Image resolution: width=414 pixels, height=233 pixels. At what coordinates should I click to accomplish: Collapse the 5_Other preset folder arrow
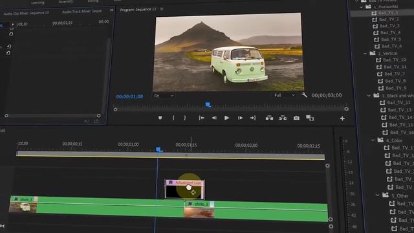click(x=378, y=195)
